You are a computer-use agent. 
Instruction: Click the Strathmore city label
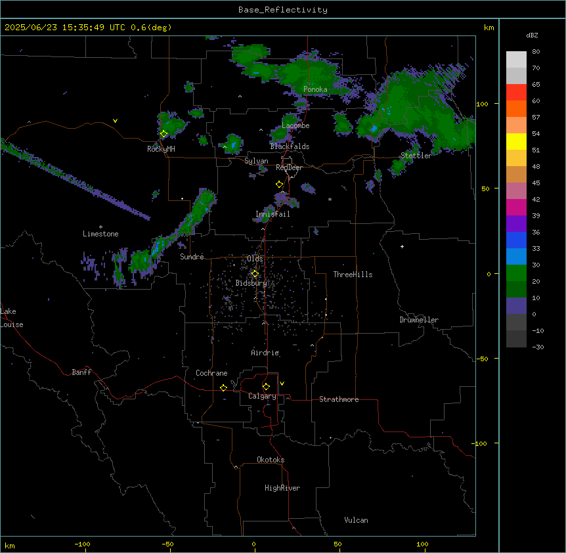click(x=339, y=399)
